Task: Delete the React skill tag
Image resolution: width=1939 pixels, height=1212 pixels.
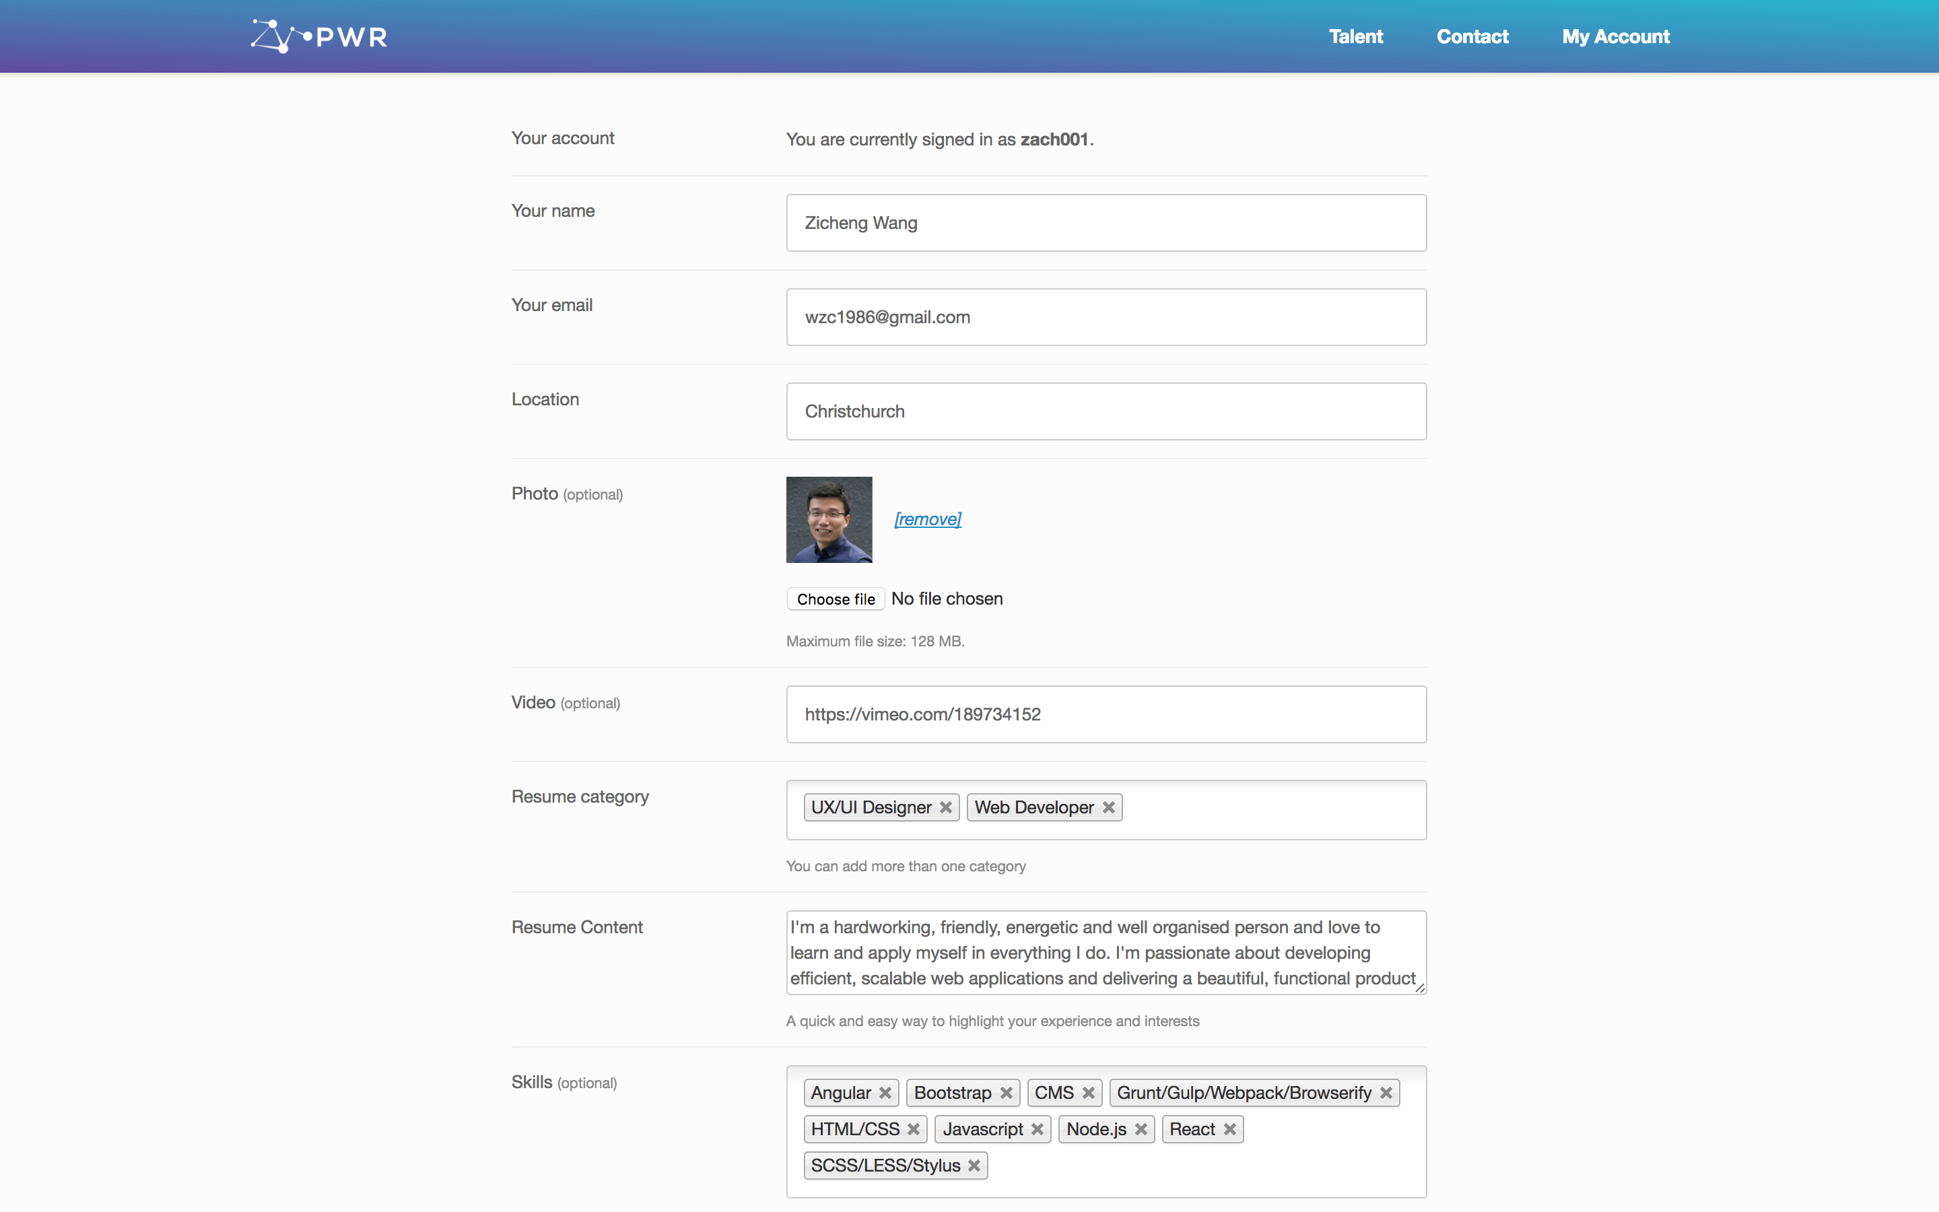Action: [1230, 1129]
